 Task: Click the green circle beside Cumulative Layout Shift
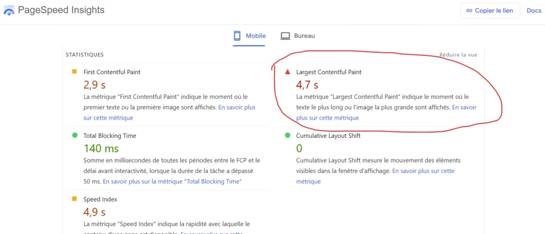tap(287, 136)
